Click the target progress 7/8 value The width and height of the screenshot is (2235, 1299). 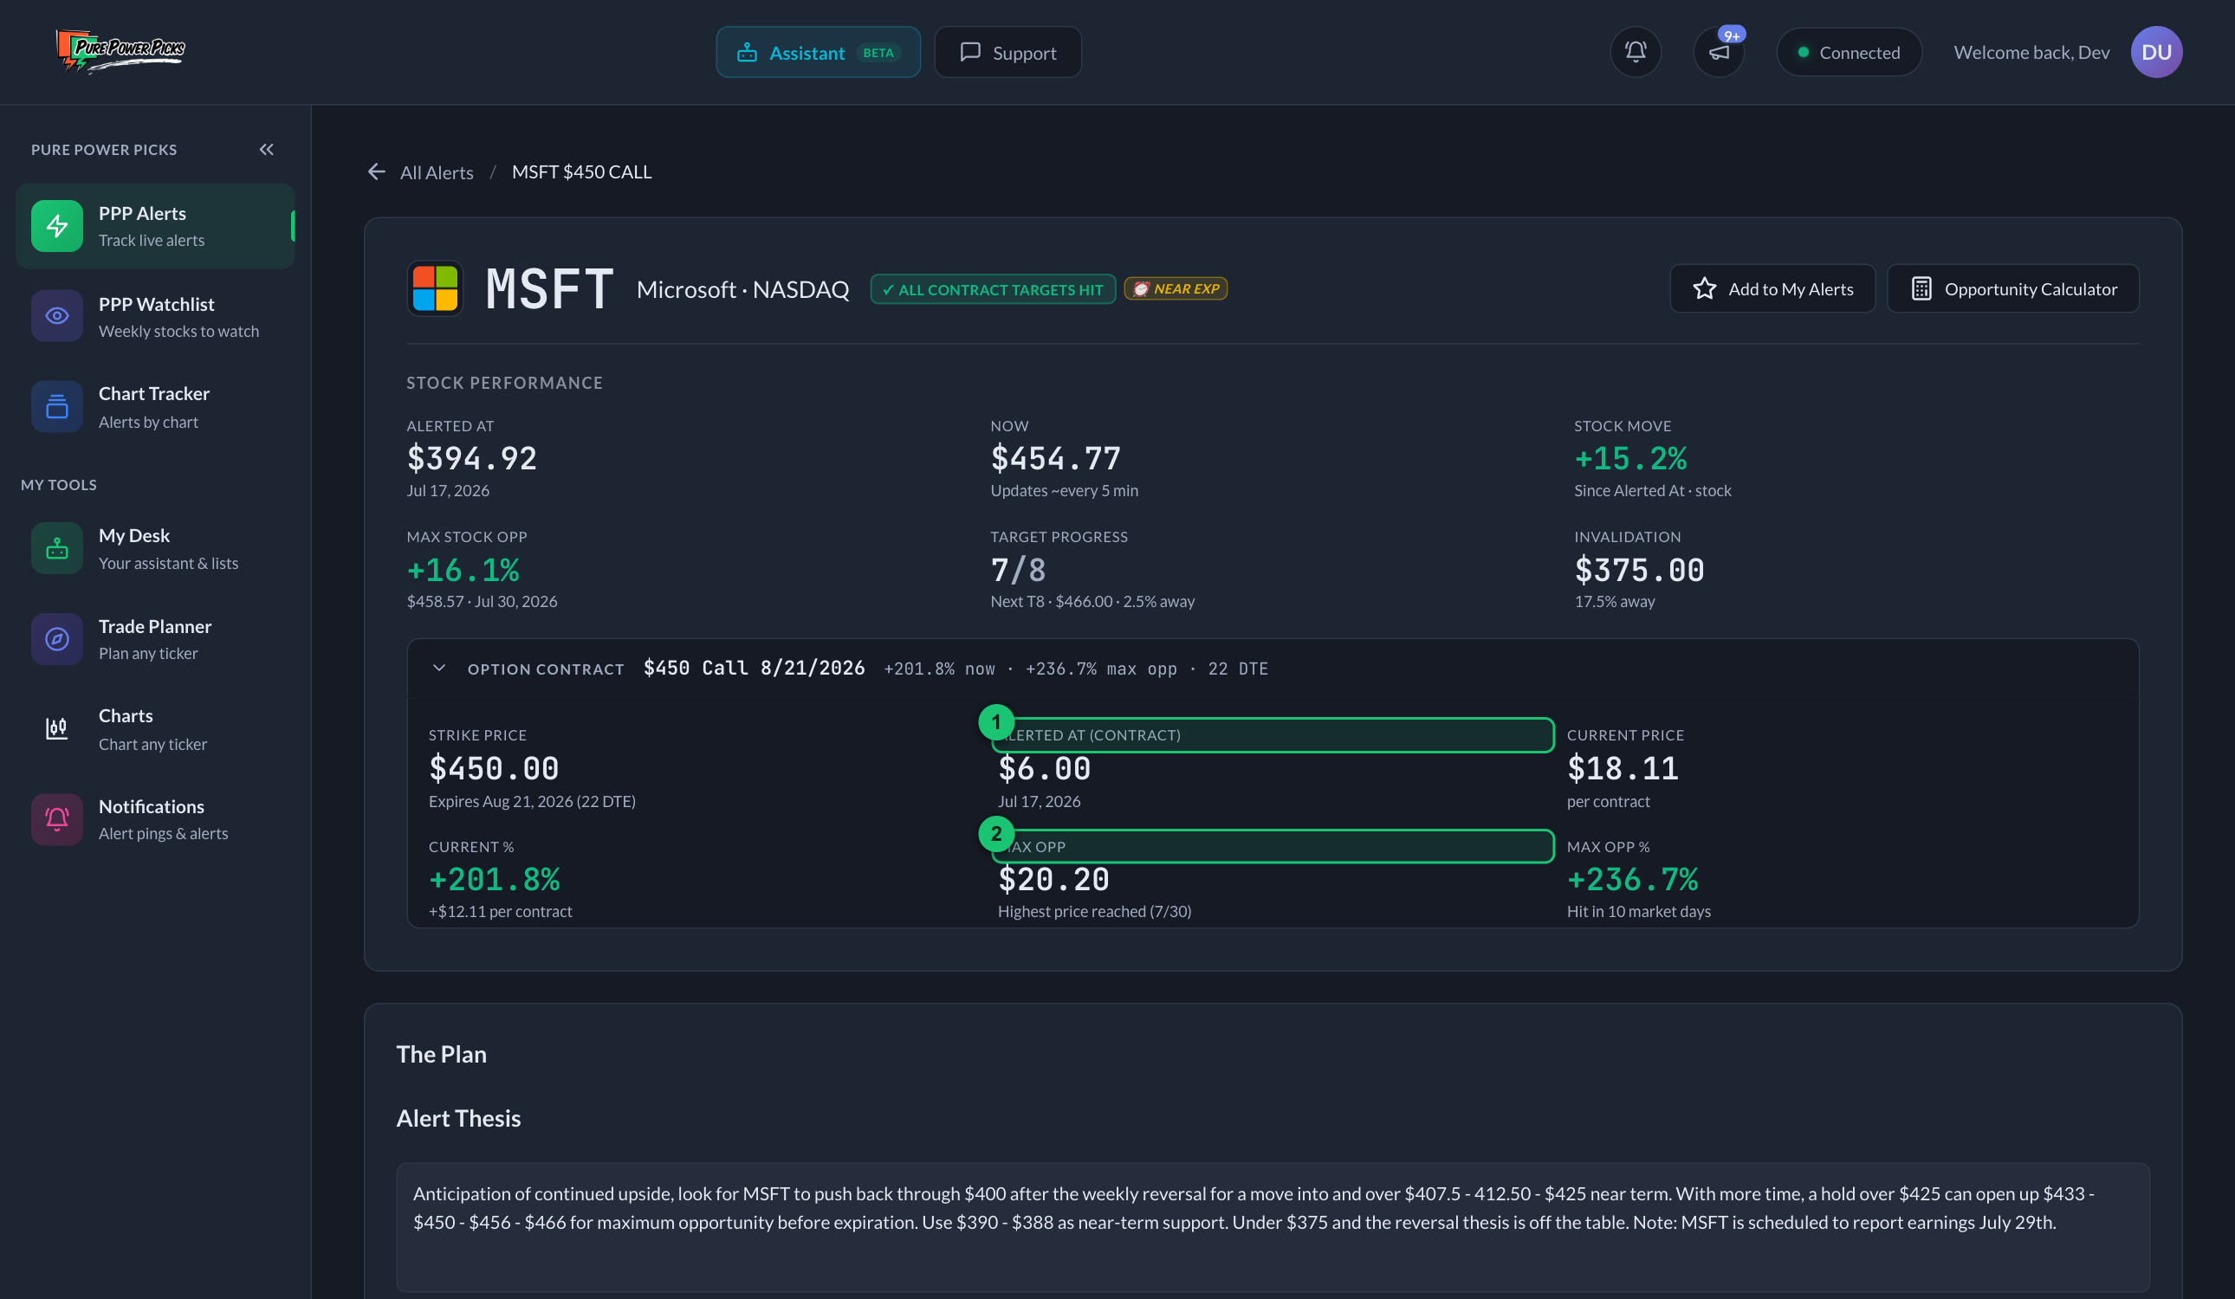pyautogui.click(x=1018, y=569)
